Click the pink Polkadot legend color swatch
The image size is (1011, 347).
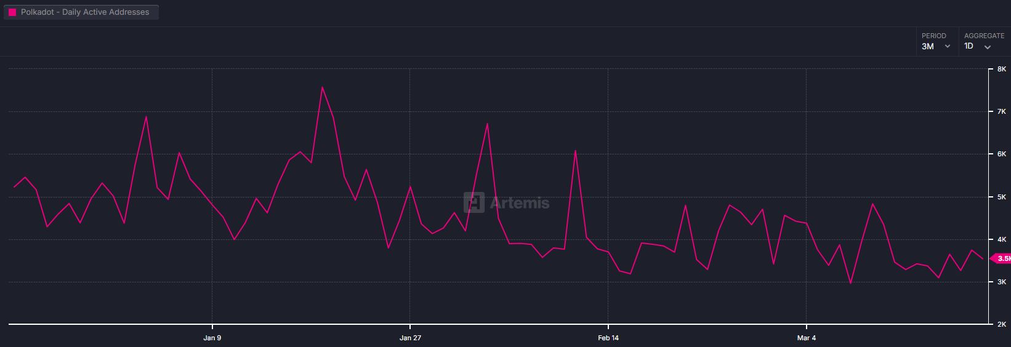click(x=12, y=12)
